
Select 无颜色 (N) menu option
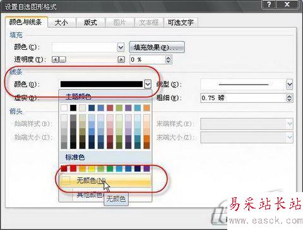coord(105,181)
